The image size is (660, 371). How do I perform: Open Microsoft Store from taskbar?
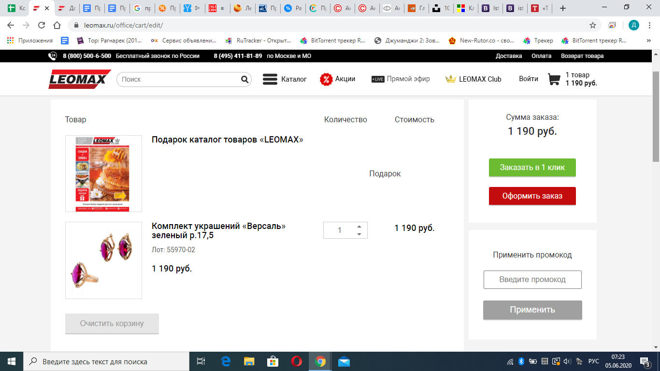[x=273, y=361]
